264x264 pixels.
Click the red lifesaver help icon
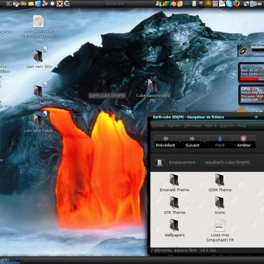tap(59, 3)
